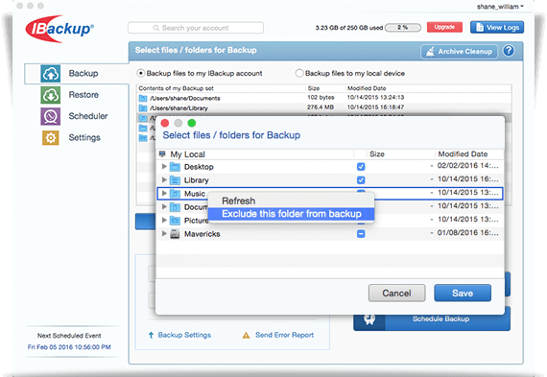
Task: Click the 2% storage usage bar
Action: [403, 27]
